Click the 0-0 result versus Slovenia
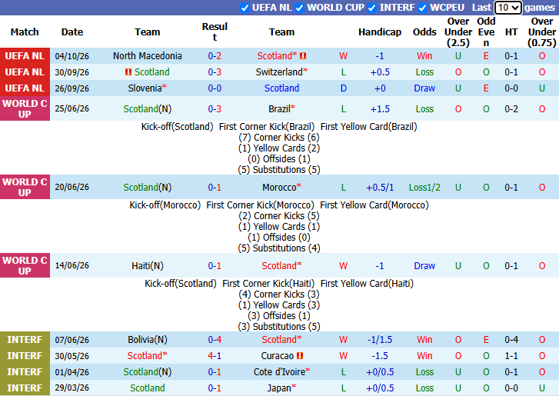Image resolution: width=559 pixels, height=396 pixels. coord(215,88)
